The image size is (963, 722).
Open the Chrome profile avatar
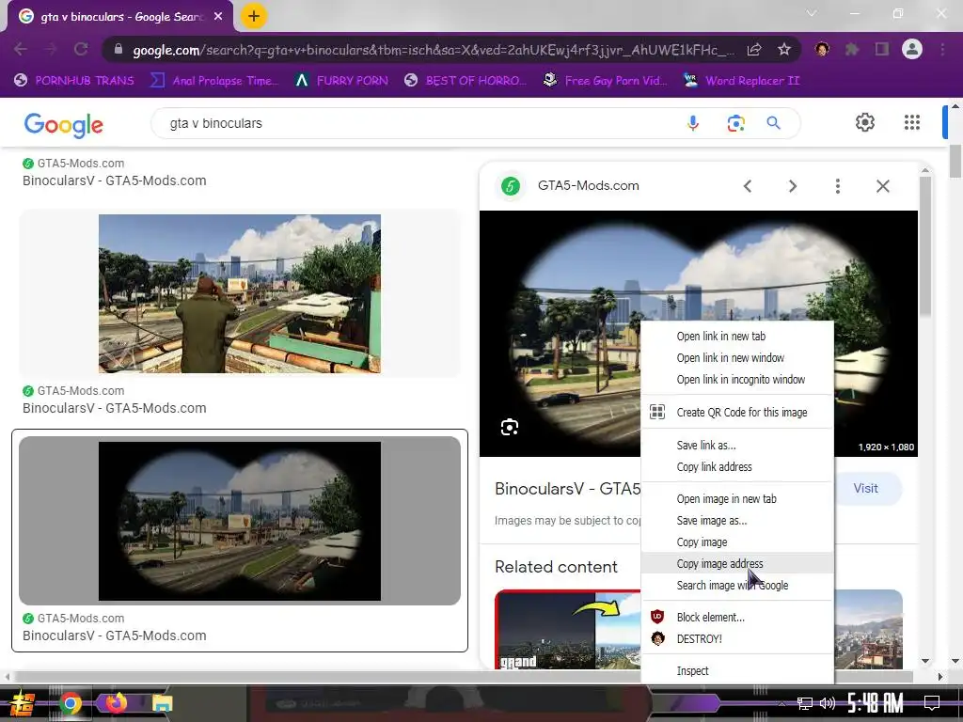click(912, 49)
